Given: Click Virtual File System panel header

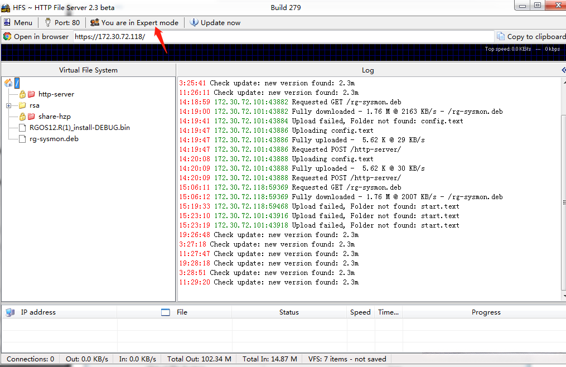Looking at the screenshot, I should click(89, 70).
